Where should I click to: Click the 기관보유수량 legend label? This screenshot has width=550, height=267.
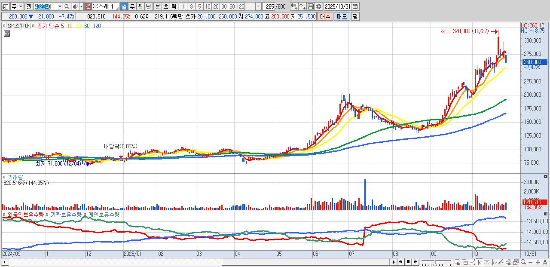[66, 214]
